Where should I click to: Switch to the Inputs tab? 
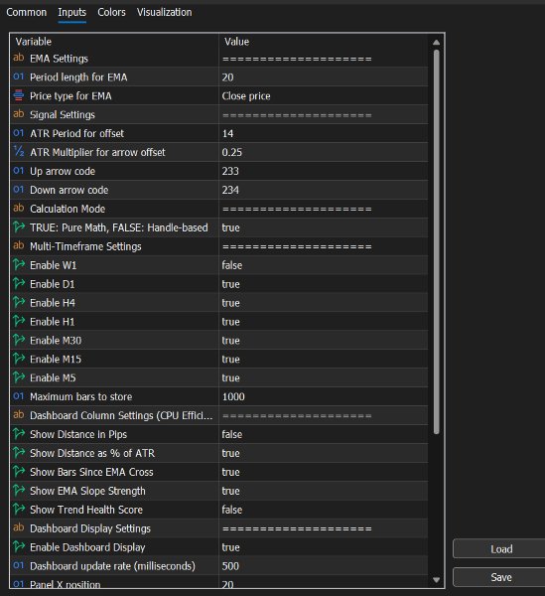click(71, 13)
